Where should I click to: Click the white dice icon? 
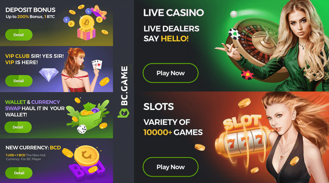(82, 129)
